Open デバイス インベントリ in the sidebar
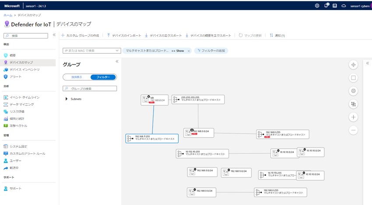This screenshot has width=372, height=205. point(25,69)
